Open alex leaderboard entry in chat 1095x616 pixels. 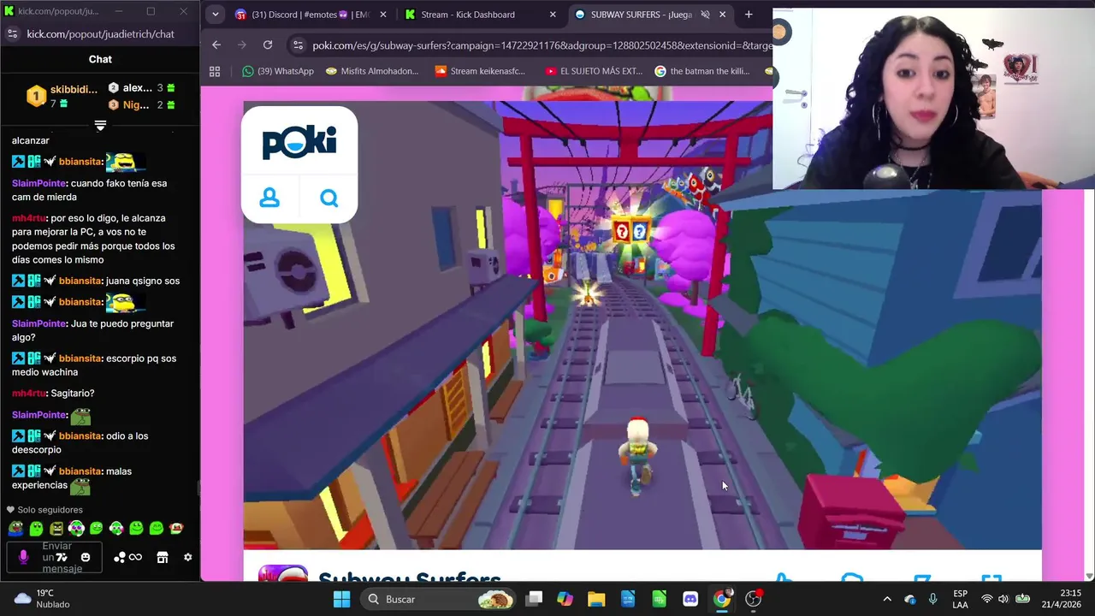(x=142, y=88)
